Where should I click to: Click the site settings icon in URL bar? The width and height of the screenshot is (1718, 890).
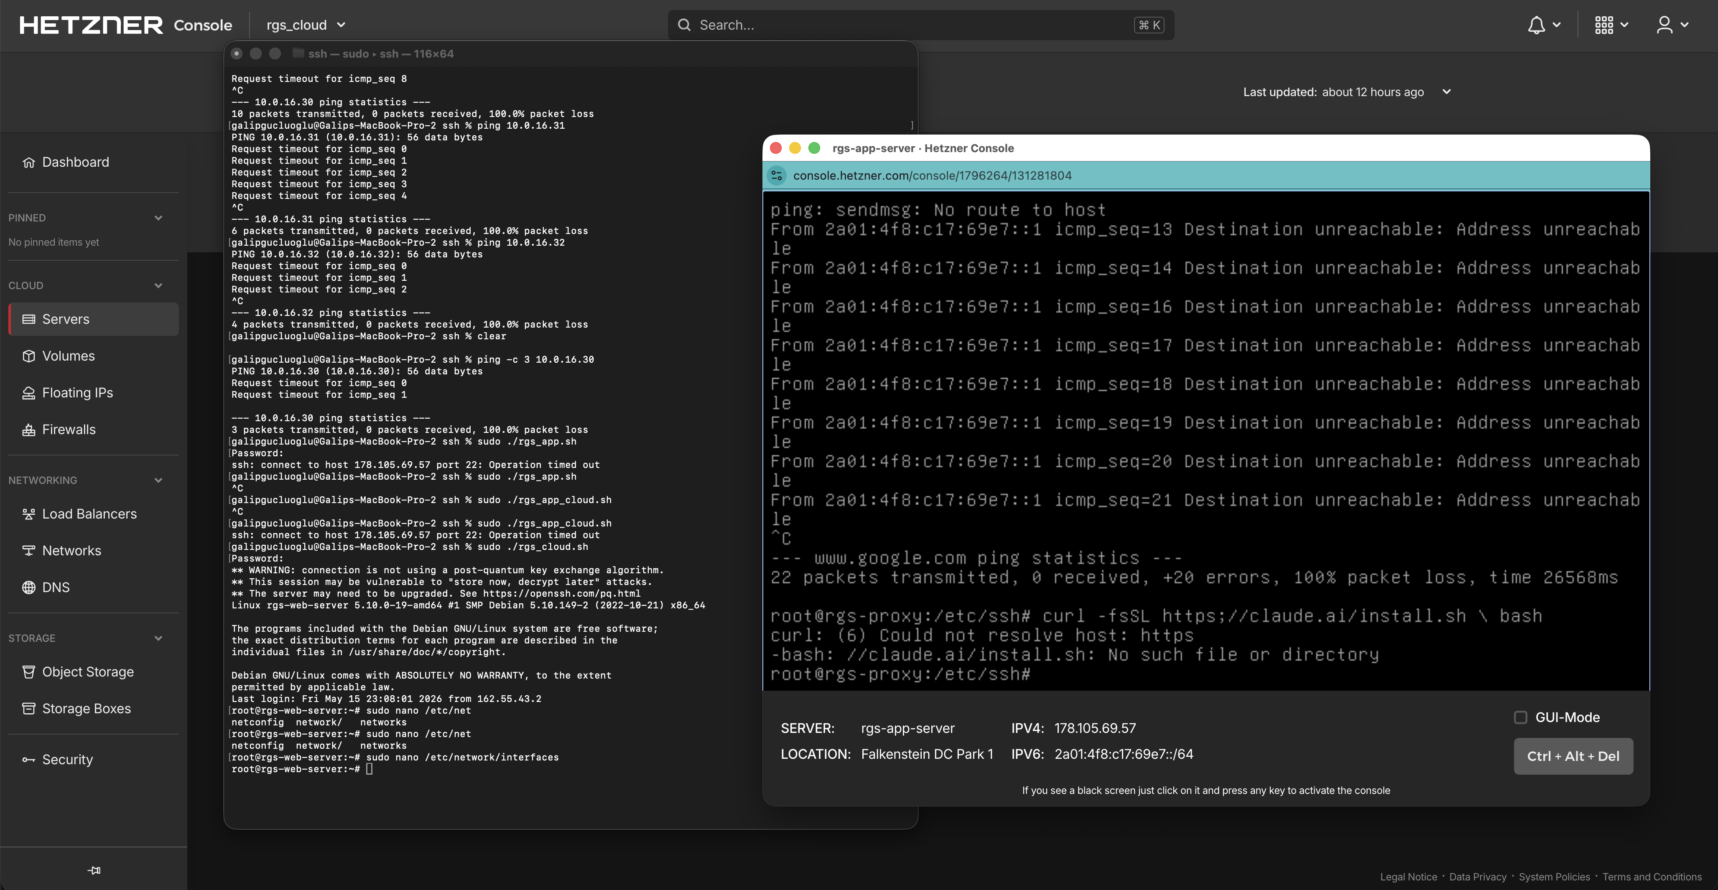click(x=776, y=175)
